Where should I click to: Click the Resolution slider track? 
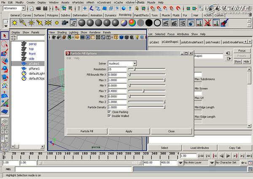(147, 69)
